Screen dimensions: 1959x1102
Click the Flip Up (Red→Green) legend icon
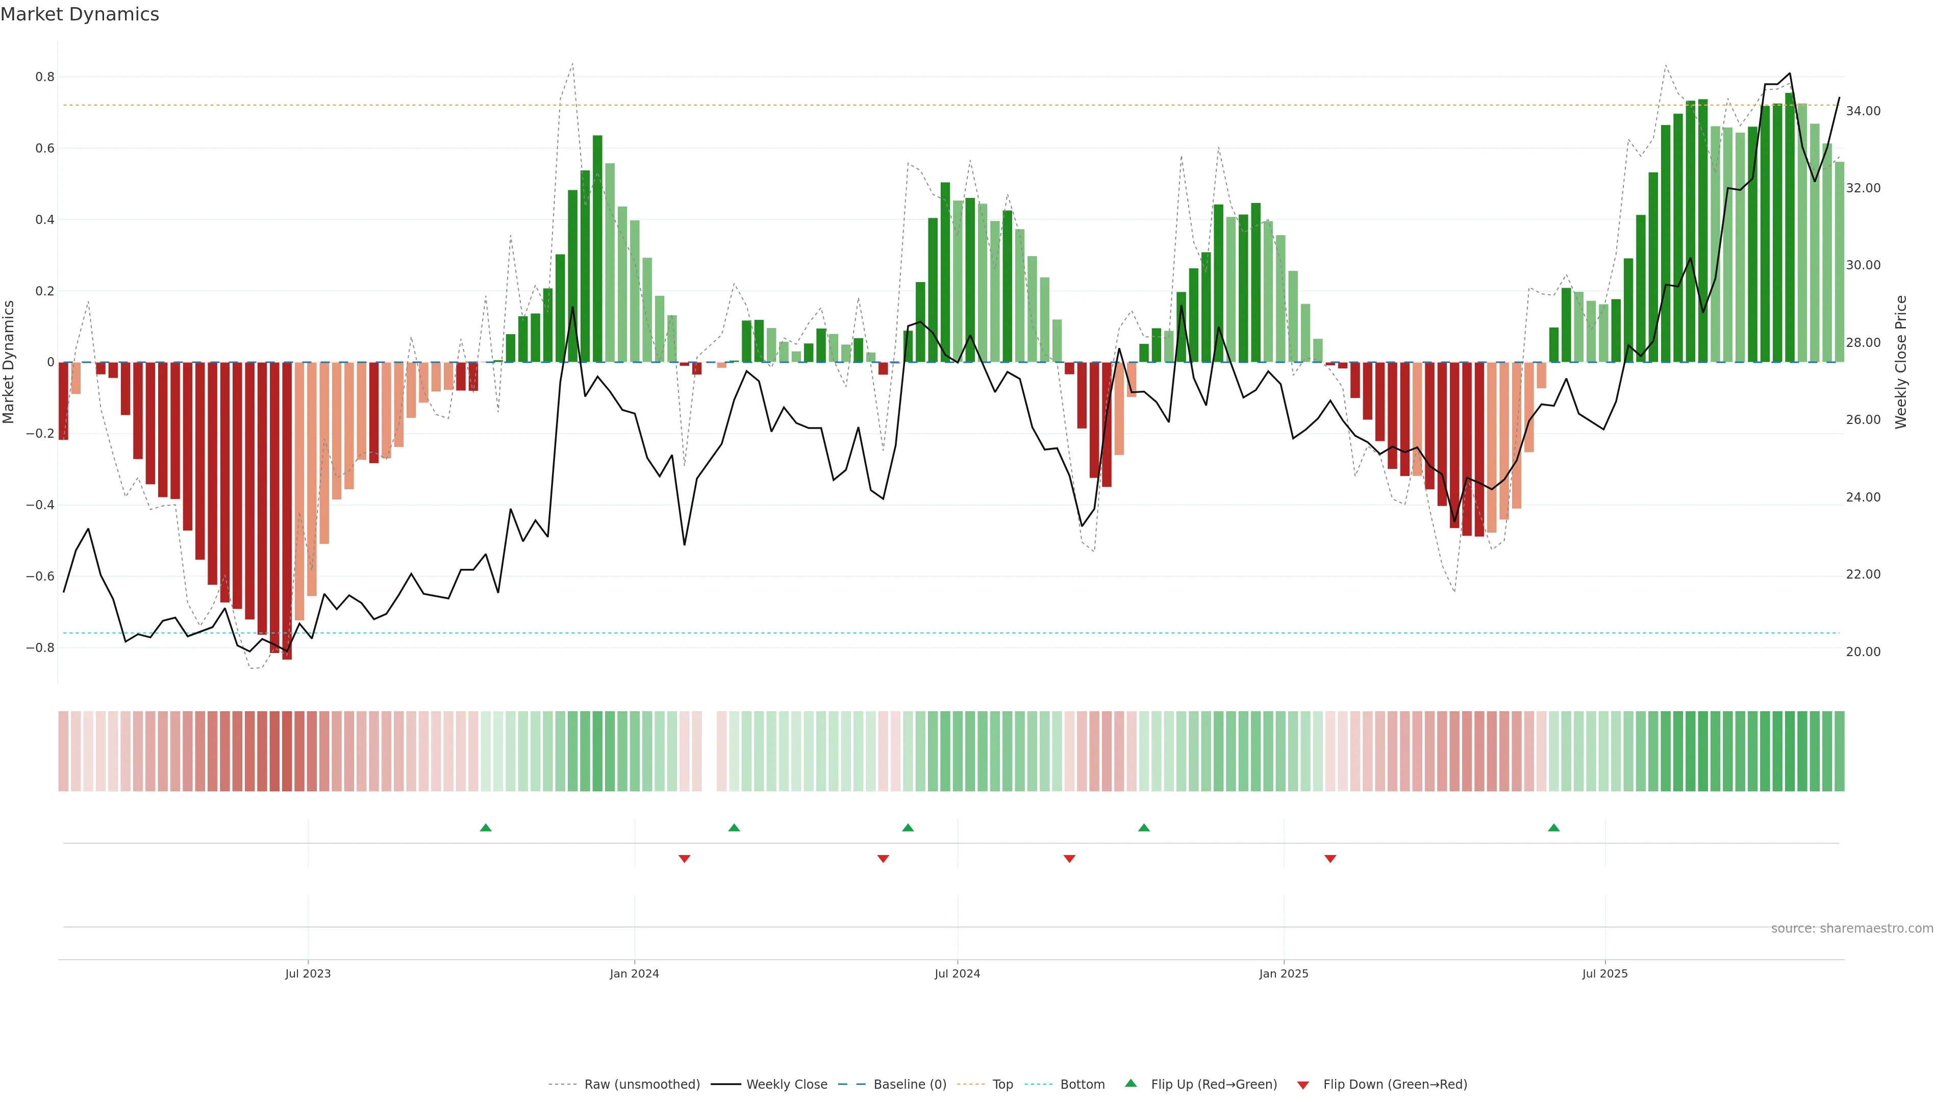click(x=1131, y=1084)
